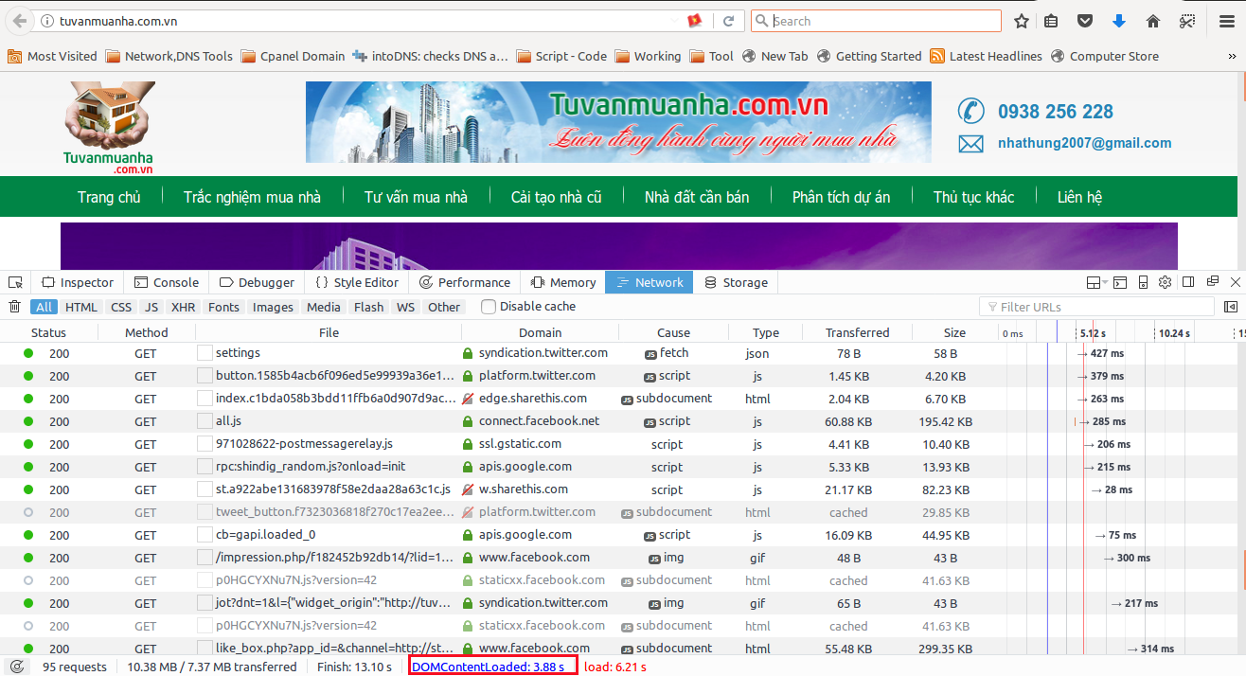Screen dimensions: 1246x676
Task: Toggle the split console icon
Action: 1119,282
